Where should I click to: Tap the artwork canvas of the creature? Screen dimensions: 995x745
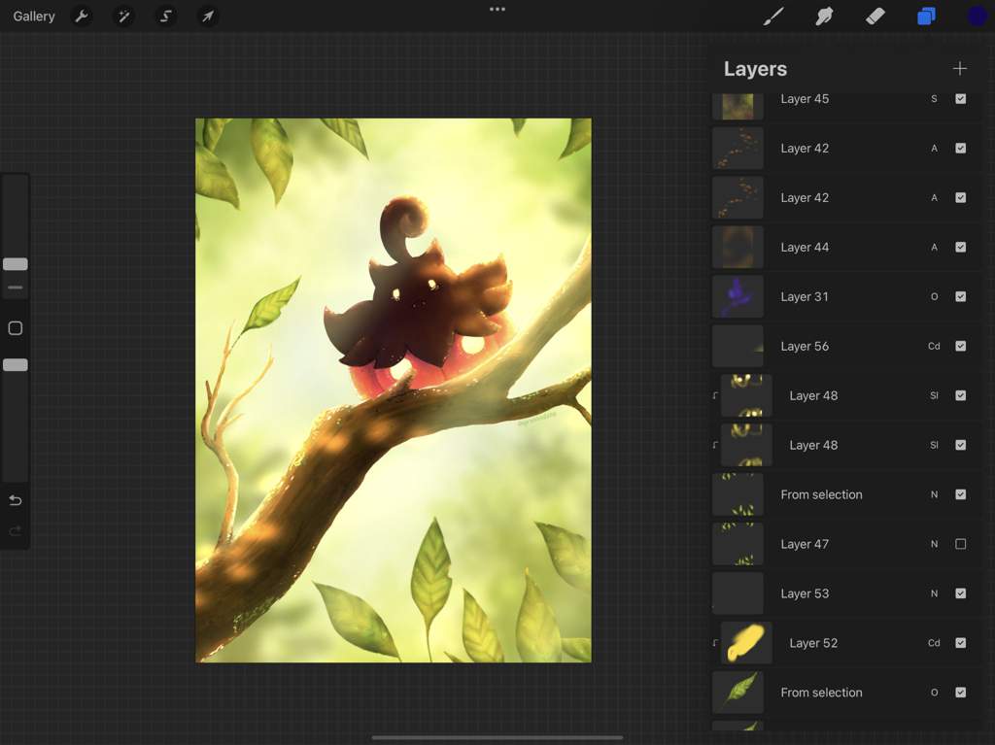(394, 390)
